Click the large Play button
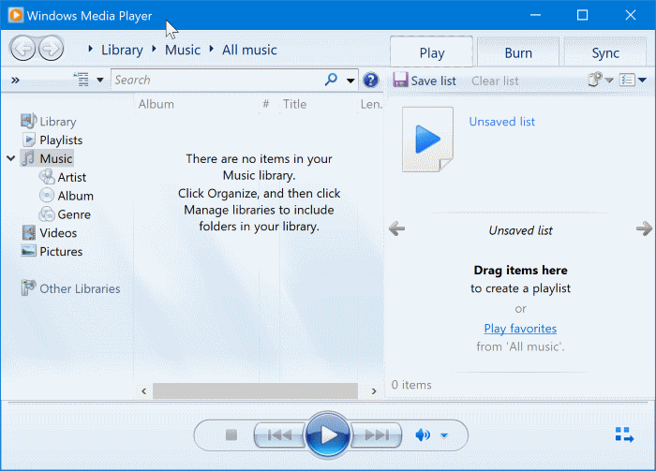656x471 pixels. coord(328,435)
